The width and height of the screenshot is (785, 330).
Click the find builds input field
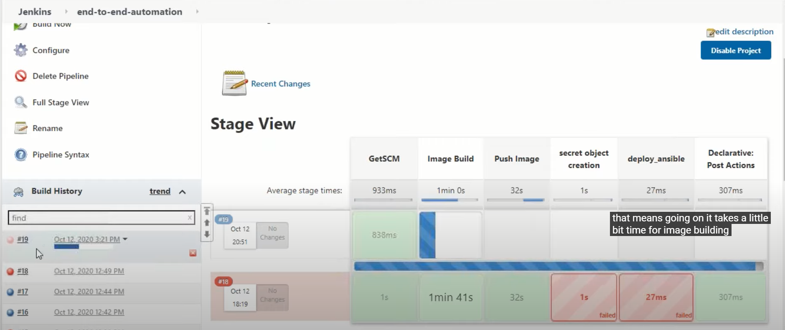pos(102,218)
